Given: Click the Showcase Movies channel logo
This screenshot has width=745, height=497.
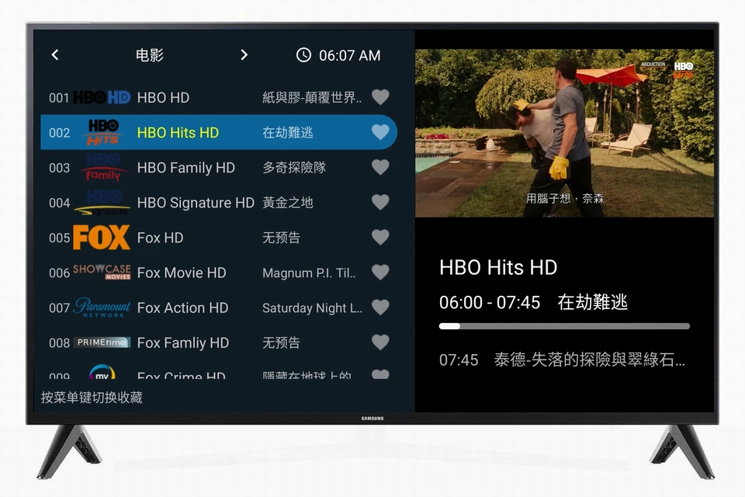Looking at the screenshot, I should (x=102, y=272).
